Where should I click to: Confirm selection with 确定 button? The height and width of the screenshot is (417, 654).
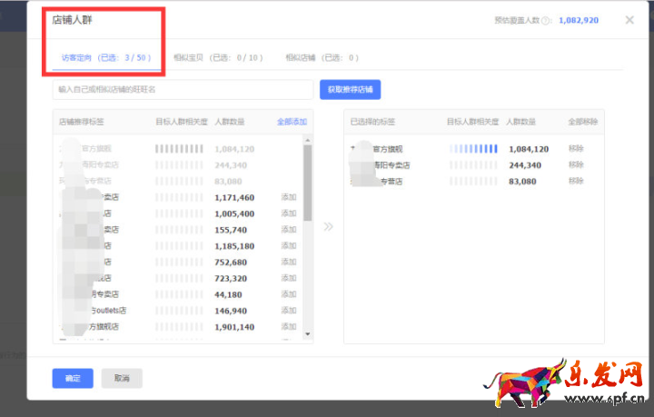pos(73,378)
